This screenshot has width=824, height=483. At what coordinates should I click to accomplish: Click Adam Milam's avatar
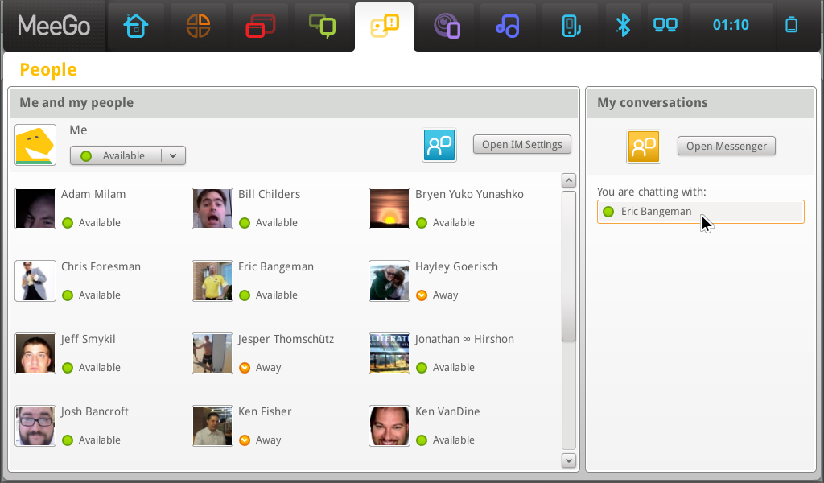click(x=35, y=208)
